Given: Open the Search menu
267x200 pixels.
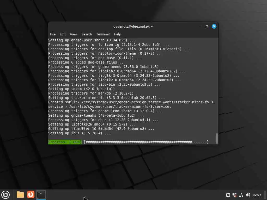Looking at the screenshot, I should [87, 34].
